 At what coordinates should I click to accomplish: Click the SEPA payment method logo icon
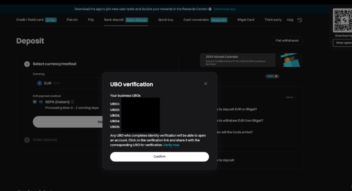(x=41, y=102)
